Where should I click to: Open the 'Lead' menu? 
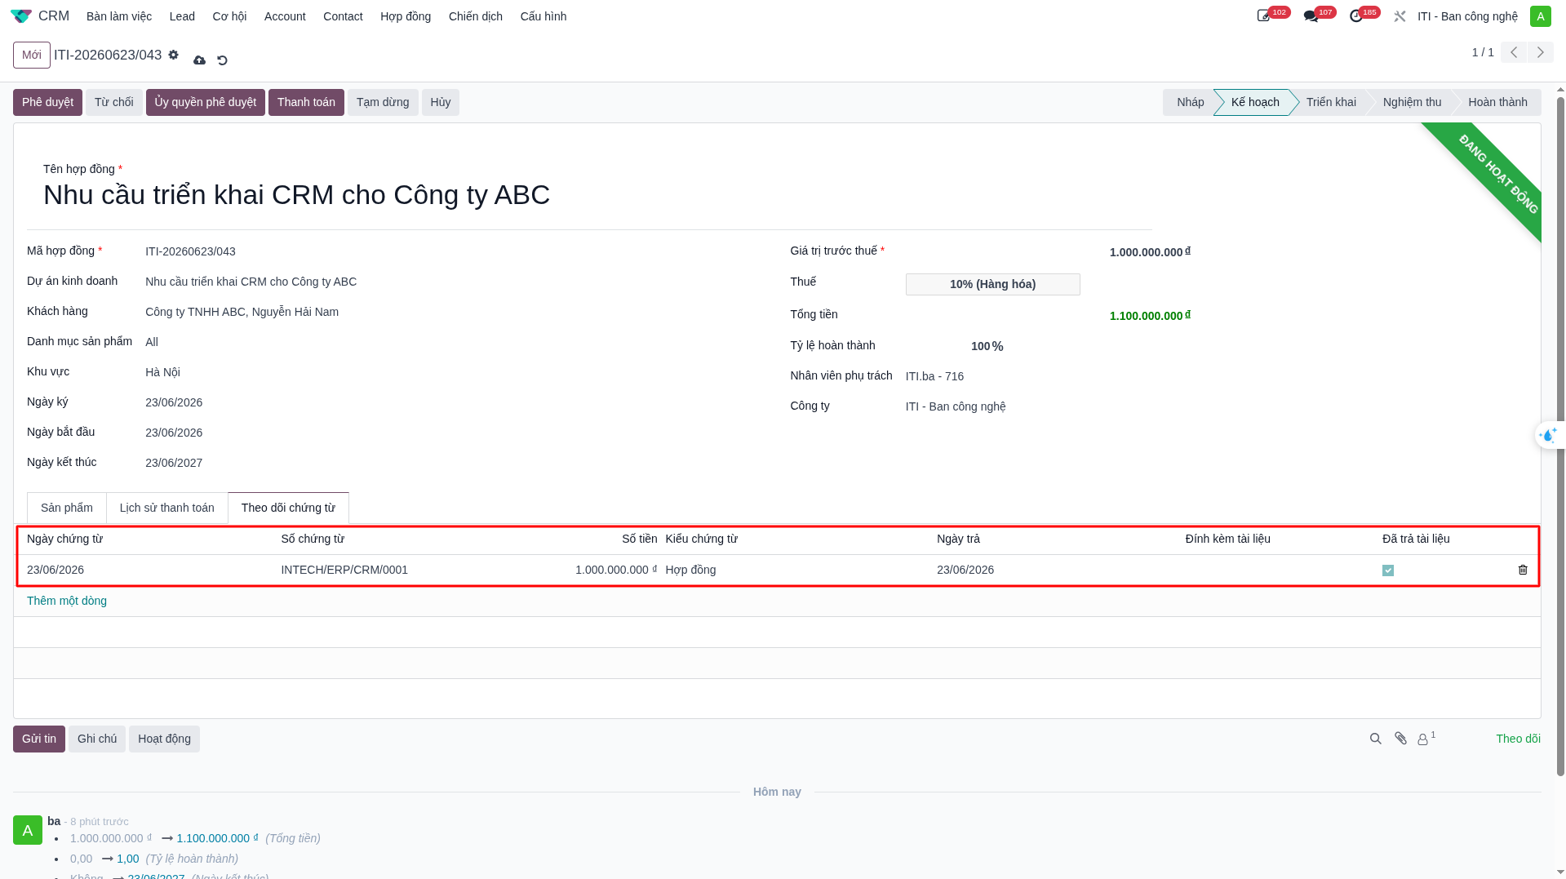pos(182,16)
